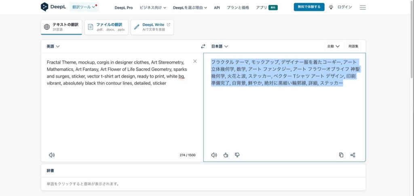Open the 翻訳ツール dropdown
Screen dimensions: 414x196
84,7
